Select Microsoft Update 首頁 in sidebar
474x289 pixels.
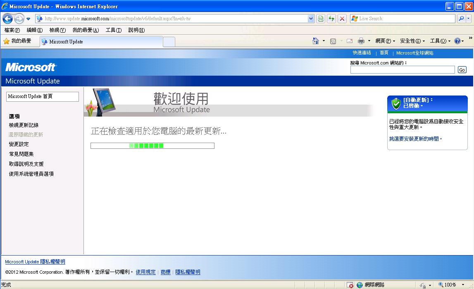(x=42, y=96)
